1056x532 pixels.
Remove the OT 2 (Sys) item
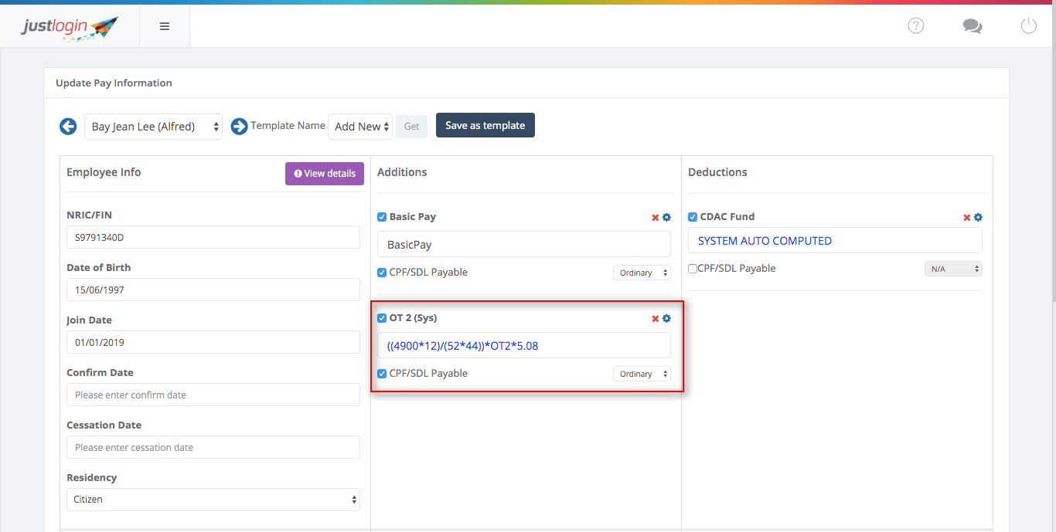click(x=656, y=319)
